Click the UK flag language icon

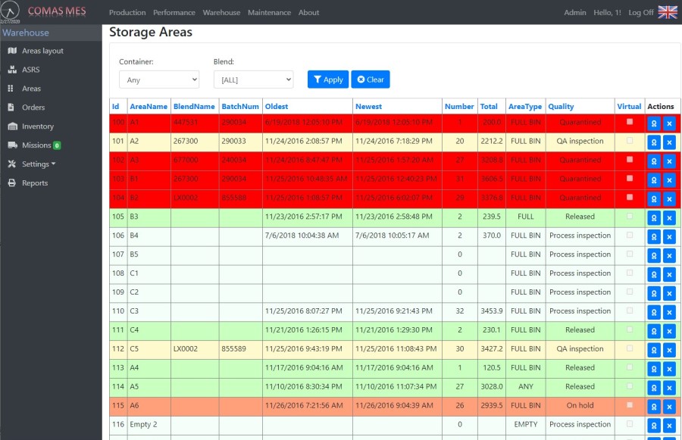(x=668, y=12)
